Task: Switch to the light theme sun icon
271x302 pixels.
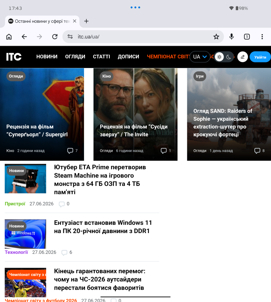Action: click(219, 57)
